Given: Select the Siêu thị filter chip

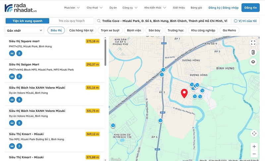Looking at the screenshot, I should point(56,30).
